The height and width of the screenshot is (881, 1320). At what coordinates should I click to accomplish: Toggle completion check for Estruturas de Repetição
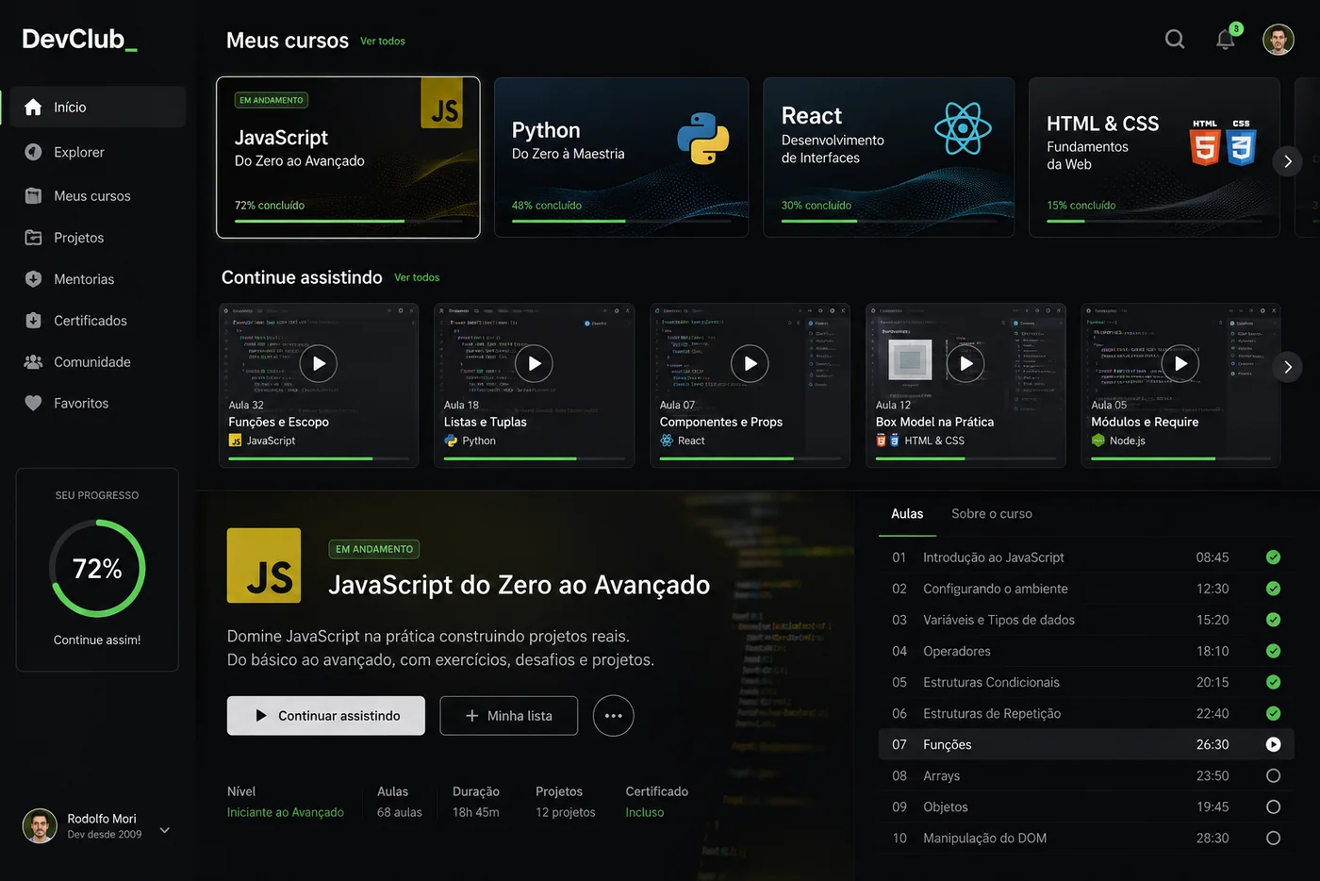1273,713
